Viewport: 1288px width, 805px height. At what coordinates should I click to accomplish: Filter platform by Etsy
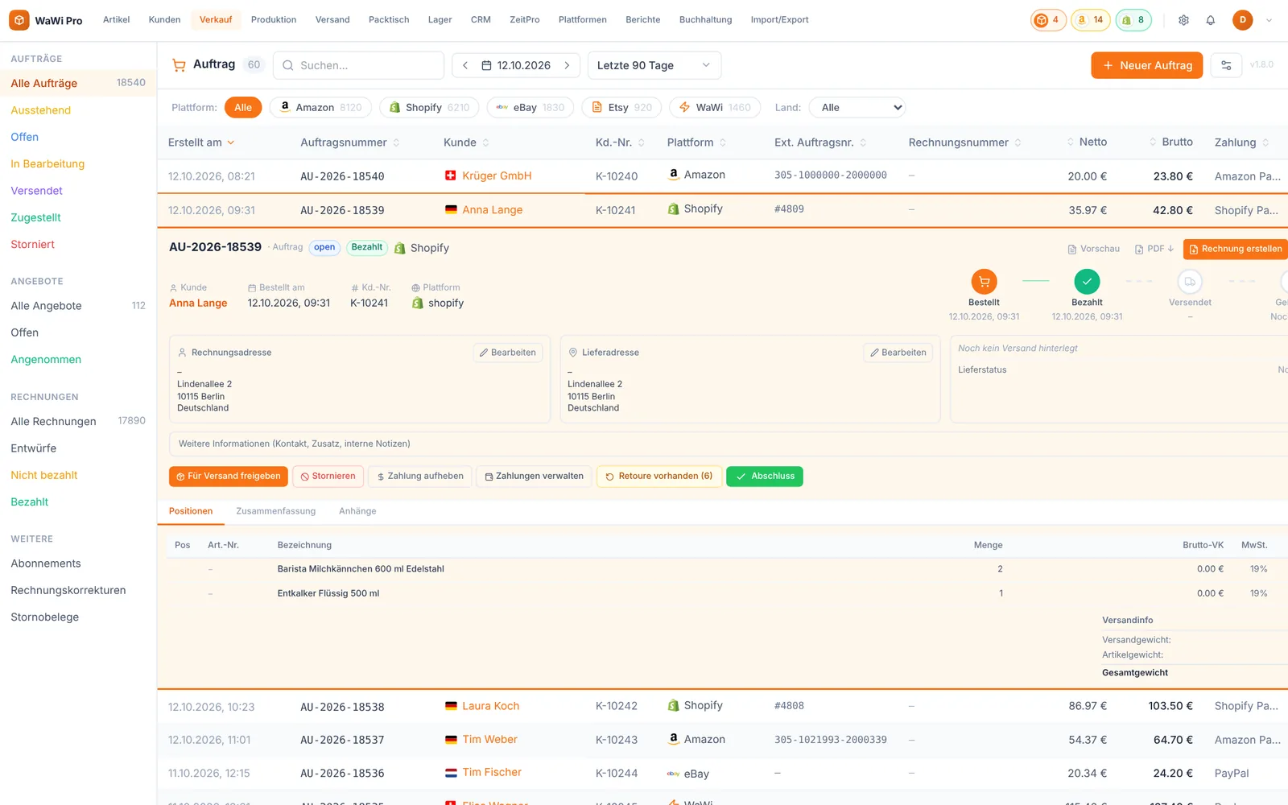point(621,107)
